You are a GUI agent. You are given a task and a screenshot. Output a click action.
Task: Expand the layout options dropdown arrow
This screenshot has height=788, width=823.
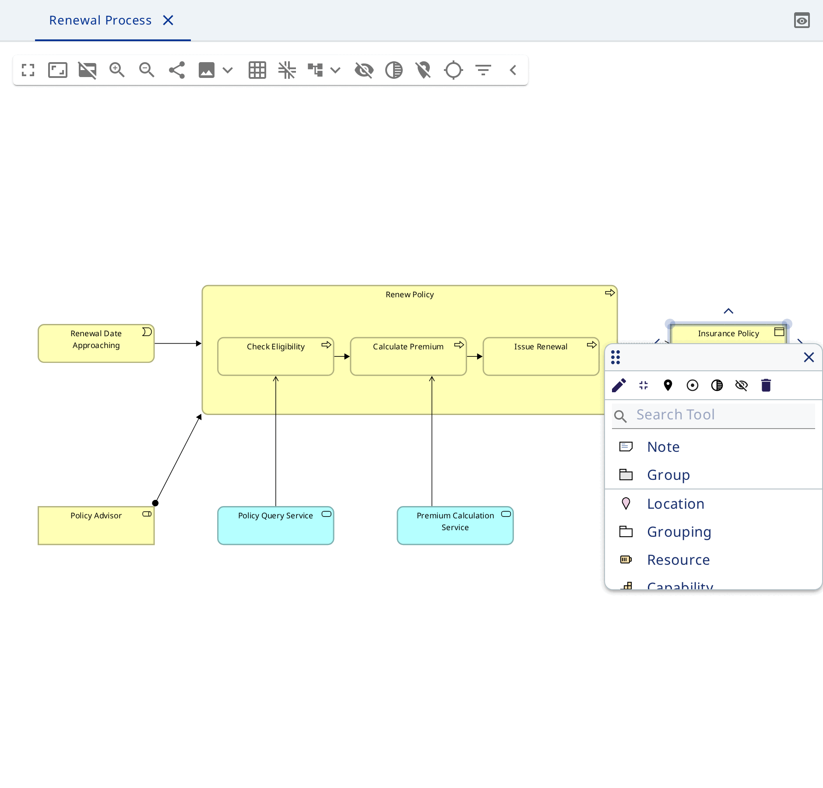pos(335,70)
